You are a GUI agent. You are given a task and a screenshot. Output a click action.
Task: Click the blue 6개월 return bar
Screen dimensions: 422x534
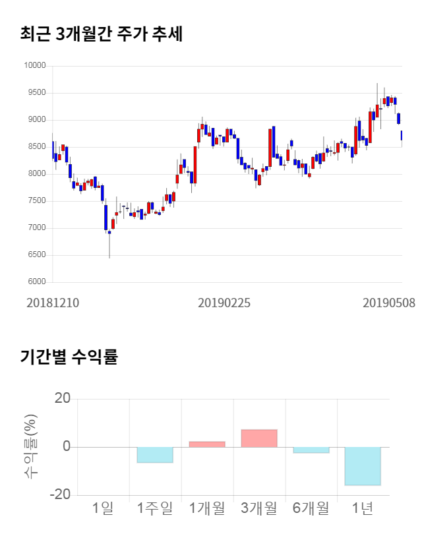(311, 450)
